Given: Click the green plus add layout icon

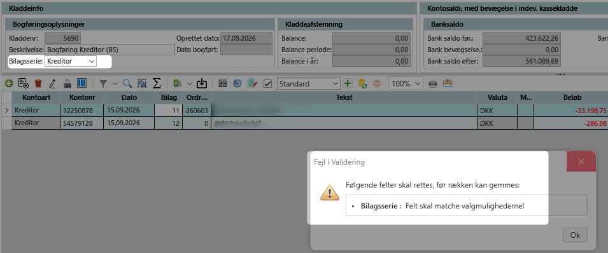Looking at the screenshot, I should click(348, 83).
